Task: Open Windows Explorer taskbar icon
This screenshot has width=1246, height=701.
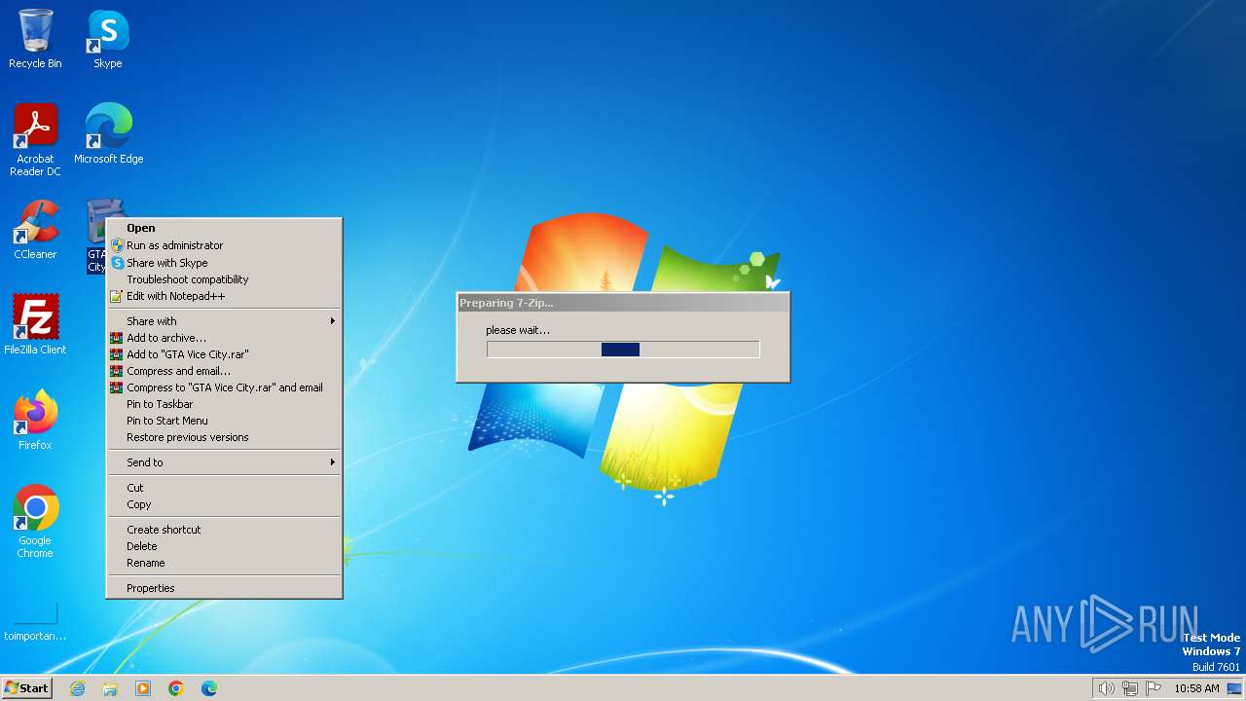Action: (x=110, y=688)
